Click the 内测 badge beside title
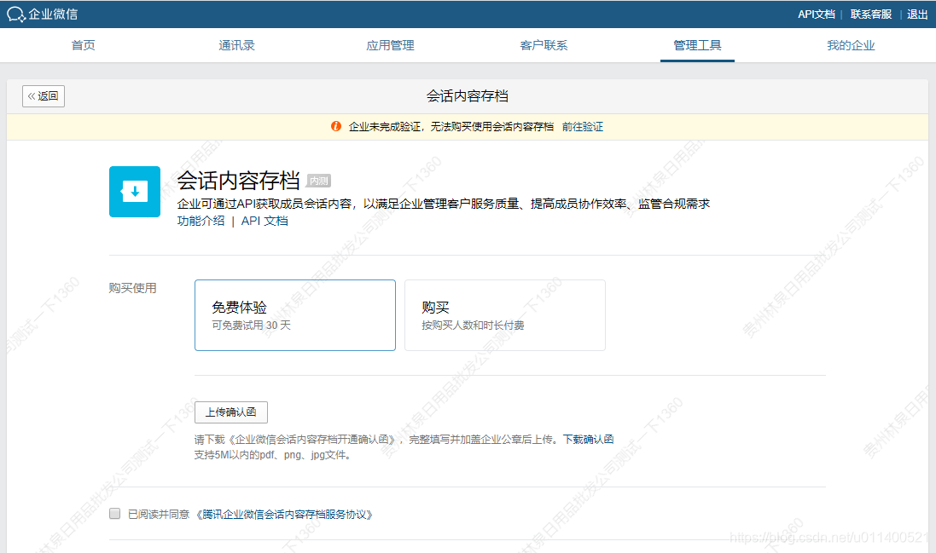Screen dimensions: 936x553 (x=319, y=181)
